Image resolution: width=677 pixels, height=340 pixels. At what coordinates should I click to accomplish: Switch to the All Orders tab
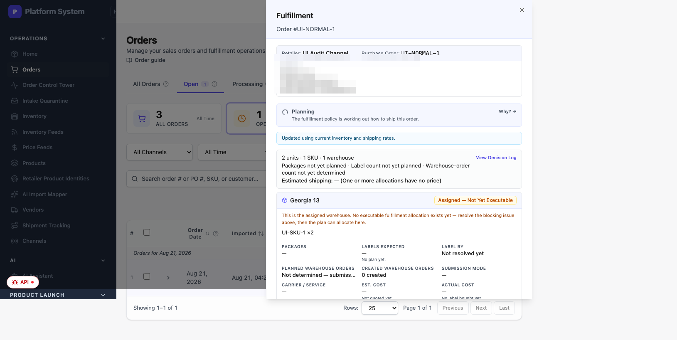[146, 84]
